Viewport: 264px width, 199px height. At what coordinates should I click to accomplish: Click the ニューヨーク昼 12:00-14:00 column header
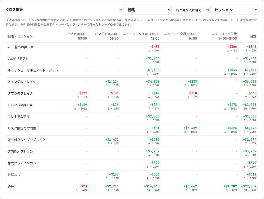[x=181, y=36]
